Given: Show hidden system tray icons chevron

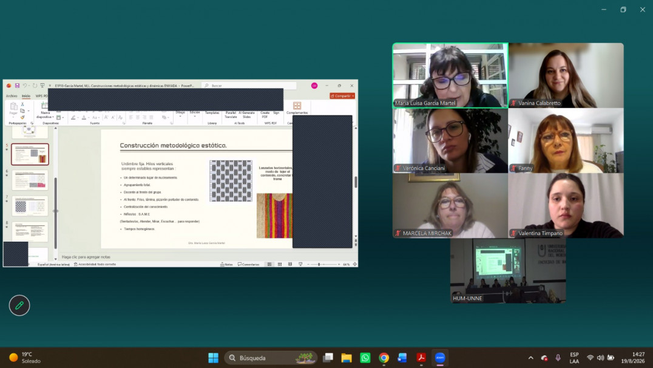Looking at the screenshot, I should pyautogui.click(x=530, y=358).
